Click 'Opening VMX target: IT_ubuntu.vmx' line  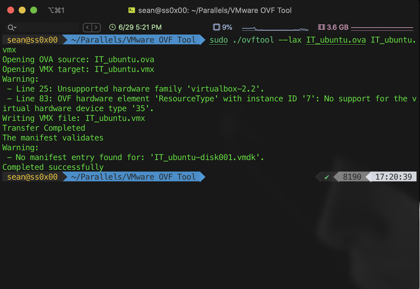pyautogui.click(x=78, y=69)
